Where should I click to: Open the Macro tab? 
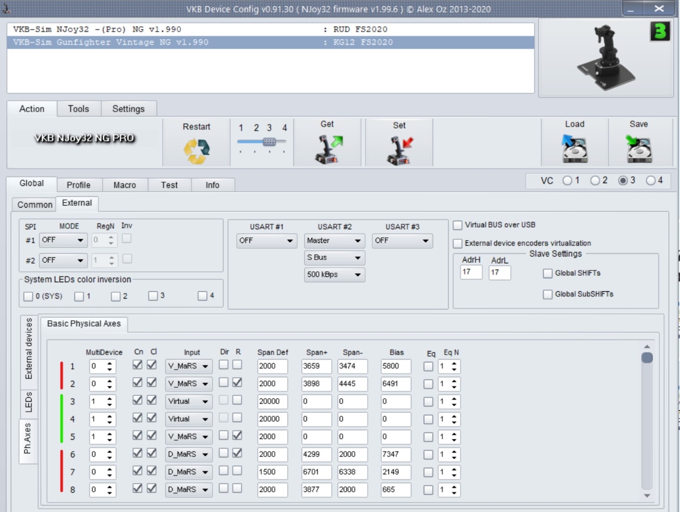[125, 185]
